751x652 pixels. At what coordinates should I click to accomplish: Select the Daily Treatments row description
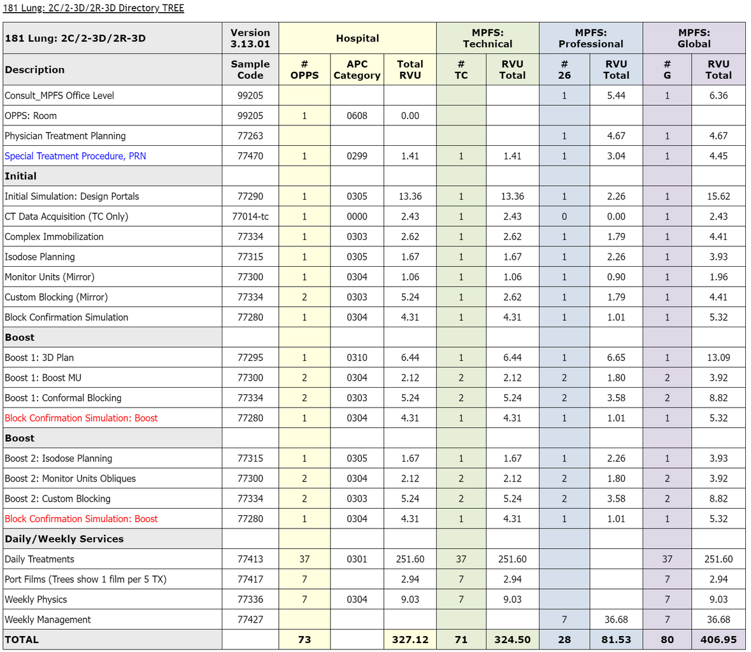point(39,559)
